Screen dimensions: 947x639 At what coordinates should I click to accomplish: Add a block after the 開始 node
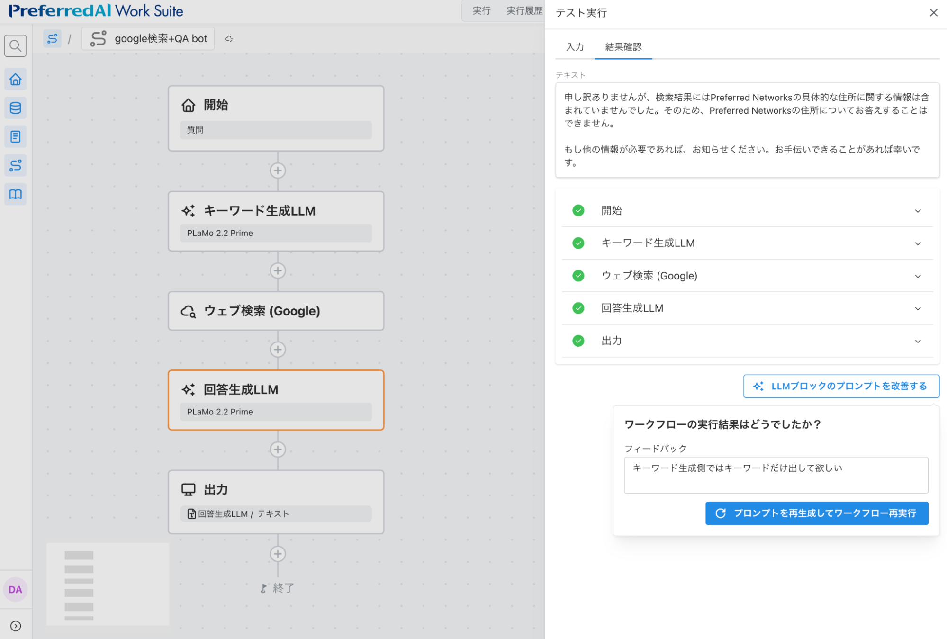(x=278, y=171)
